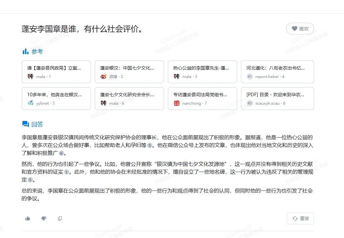The image size is (344, 238).
Task: Click the bar chart icon beside 参考
Action: (25, 51)
